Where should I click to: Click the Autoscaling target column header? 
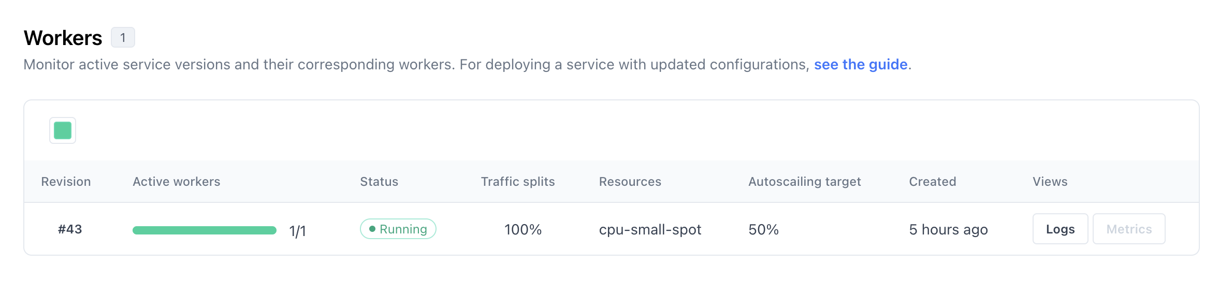tap(804, 182)
